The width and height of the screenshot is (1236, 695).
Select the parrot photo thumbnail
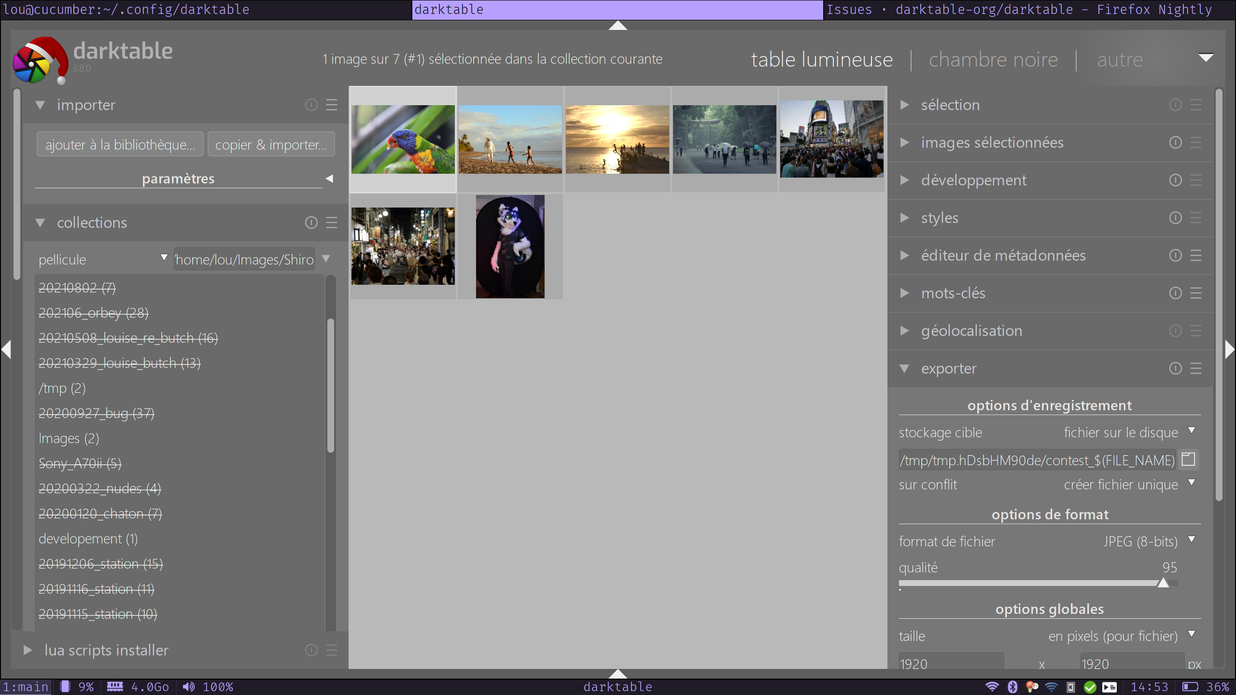coord(403,139)
